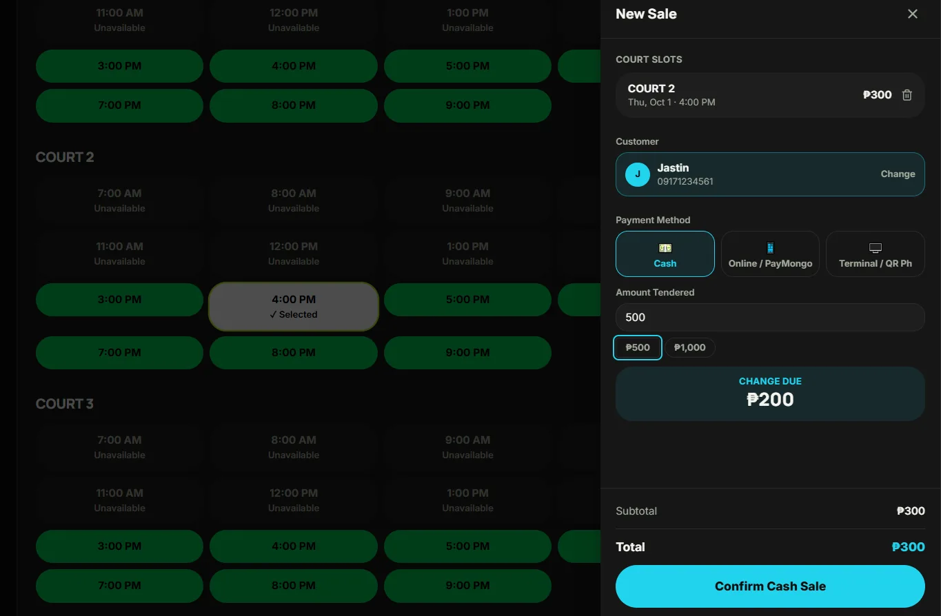Pick Court 3 9:00 PM slot

(467, 586)
